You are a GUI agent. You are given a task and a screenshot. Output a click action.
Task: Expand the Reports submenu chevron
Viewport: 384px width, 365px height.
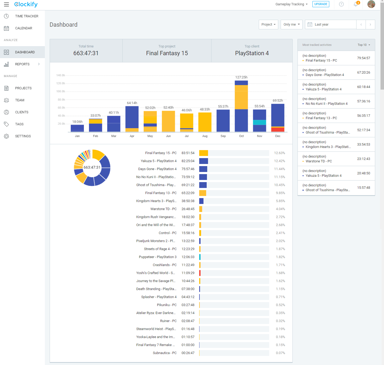(x=39, y=64)
